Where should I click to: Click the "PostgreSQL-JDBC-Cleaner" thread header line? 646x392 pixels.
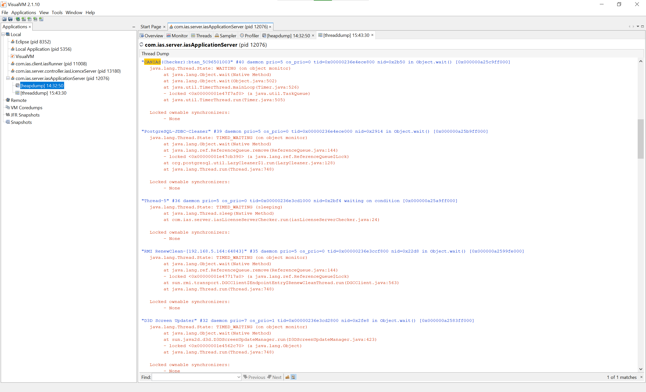[315, 131]
